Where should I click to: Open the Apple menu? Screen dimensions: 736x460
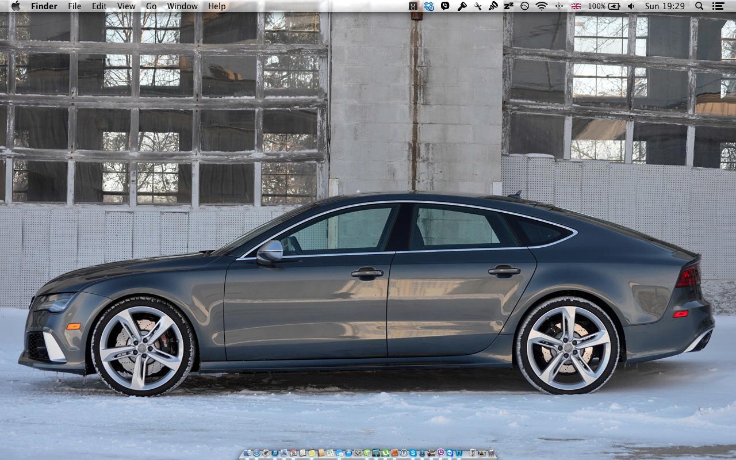pos(16,6)
